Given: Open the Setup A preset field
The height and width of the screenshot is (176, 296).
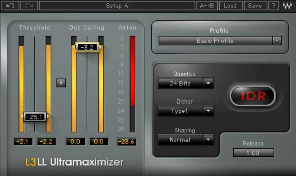Looking at the screenshot, I should 117,6.
